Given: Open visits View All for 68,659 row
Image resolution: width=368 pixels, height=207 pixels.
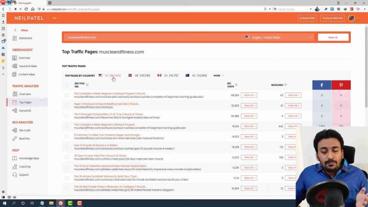Looking at the screenshot, I should click(249, 95).
